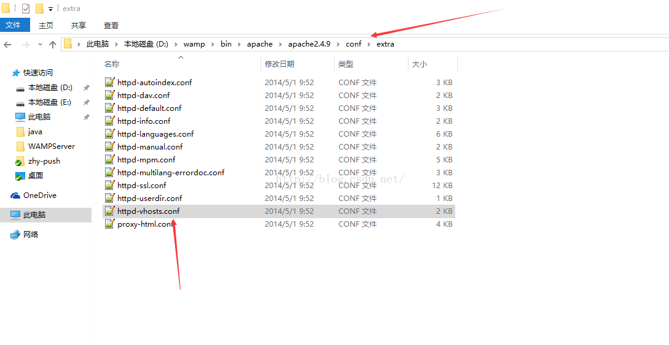This screenshot has height=345, width=669.
Task: Select the 快速访问 star icon in sidebar
Action: click(16, 73)
